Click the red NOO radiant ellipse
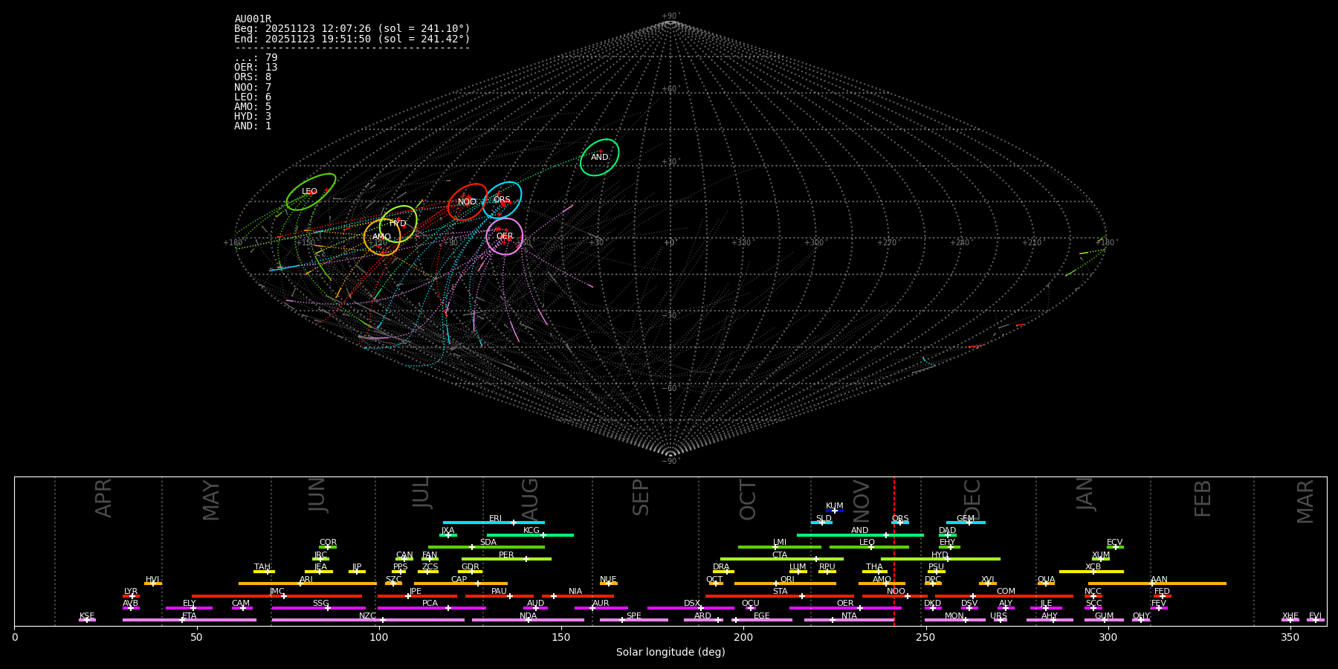 click(x=467, y=202)
